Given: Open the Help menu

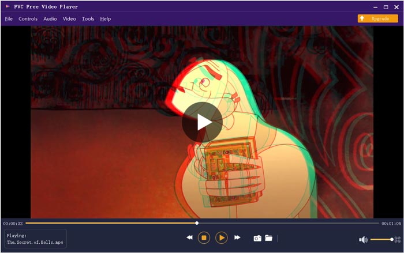Looking at the screenshot, I should (x=106, y=19).
